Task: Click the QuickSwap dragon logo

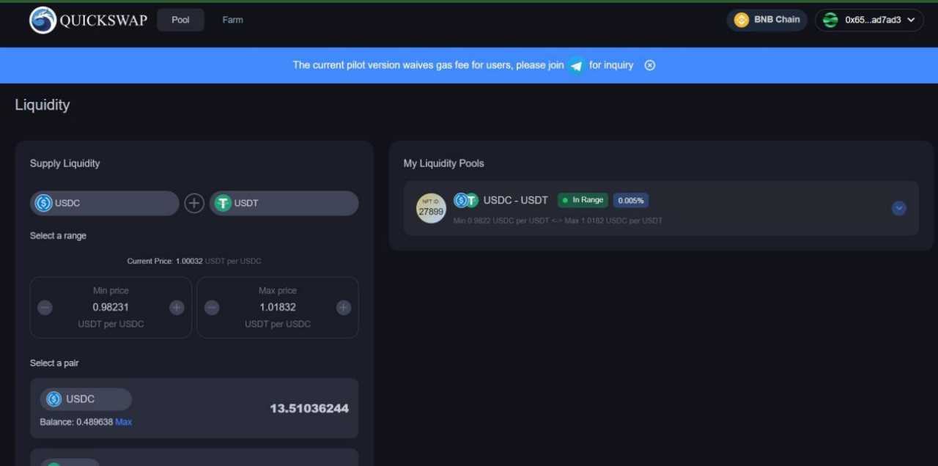Action: pyautogui.click(x=43, y=20)
